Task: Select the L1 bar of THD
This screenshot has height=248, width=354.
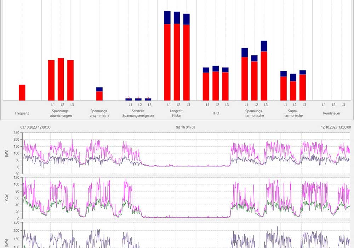Action: 206,84
